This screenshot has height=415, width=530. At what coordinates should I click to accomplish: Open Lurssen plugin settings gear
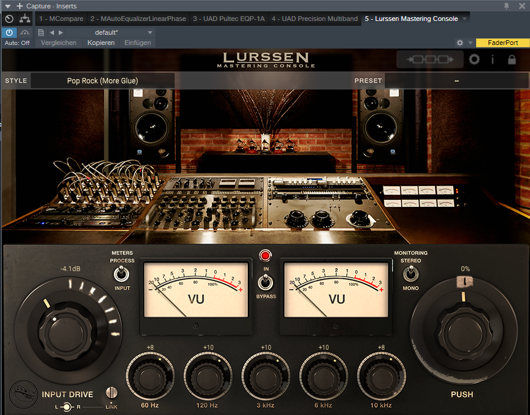click(474, 59)
